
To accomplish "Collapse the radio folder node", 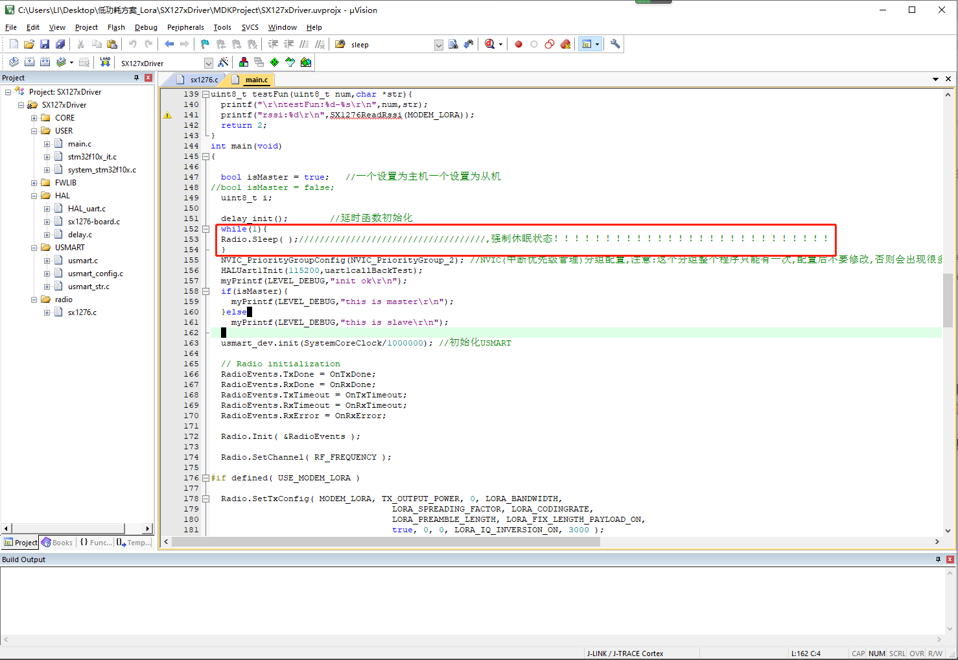I will (34, 300).
